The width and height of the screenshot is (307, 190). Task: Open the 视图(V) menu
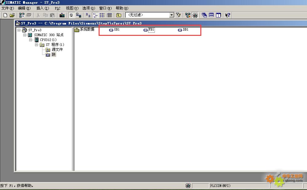72,8
